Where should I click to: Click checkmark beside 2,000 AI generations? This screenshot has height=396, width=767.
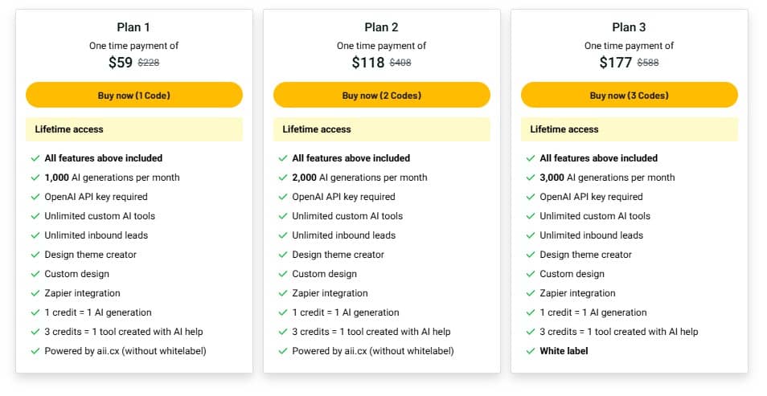click(283, 178)
